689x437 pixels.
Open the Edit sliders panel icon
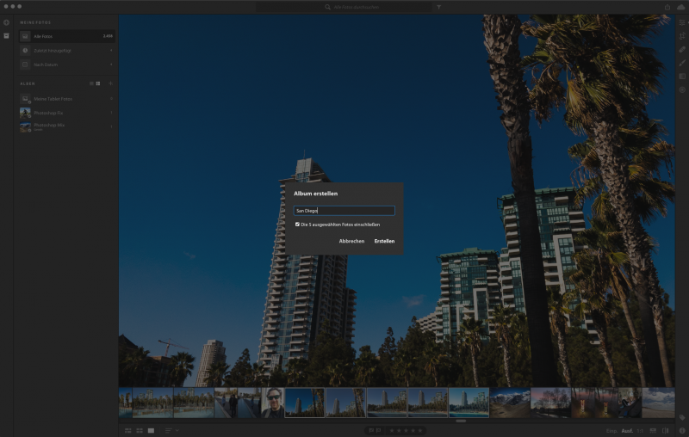pos(681,22)
